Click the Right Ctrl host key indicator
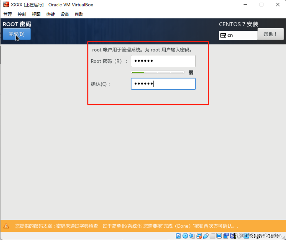The image size is (286, 240). (264, 236)
